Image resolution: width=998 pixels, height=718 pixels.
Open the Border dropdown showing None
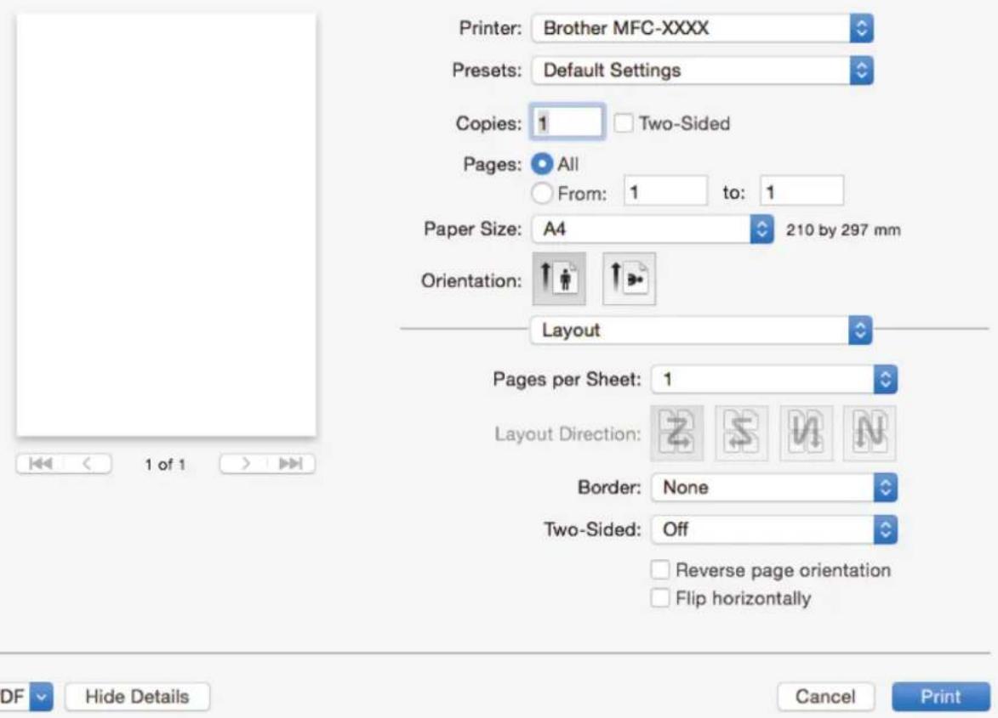pos(774,488)
